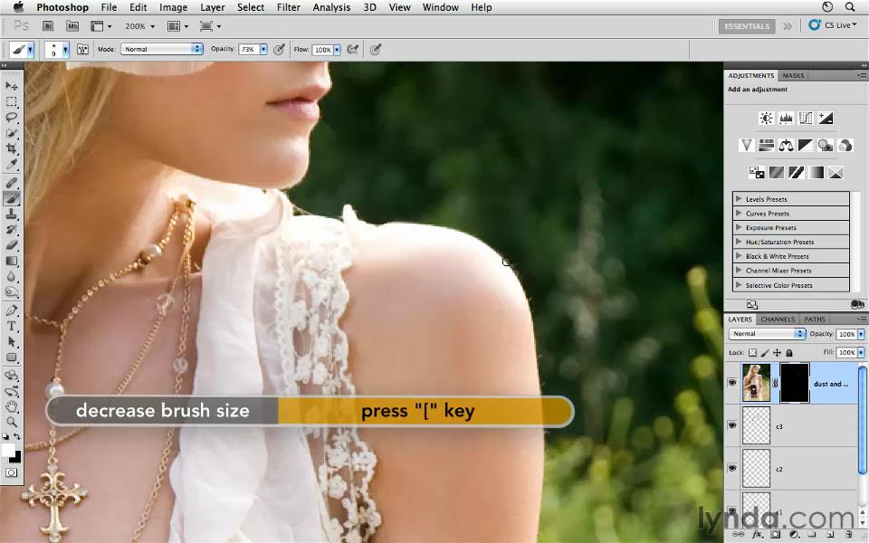The image size is (869, 543).
Task: Launch Mini Bridge from application bar
Action: click(72, 26)
